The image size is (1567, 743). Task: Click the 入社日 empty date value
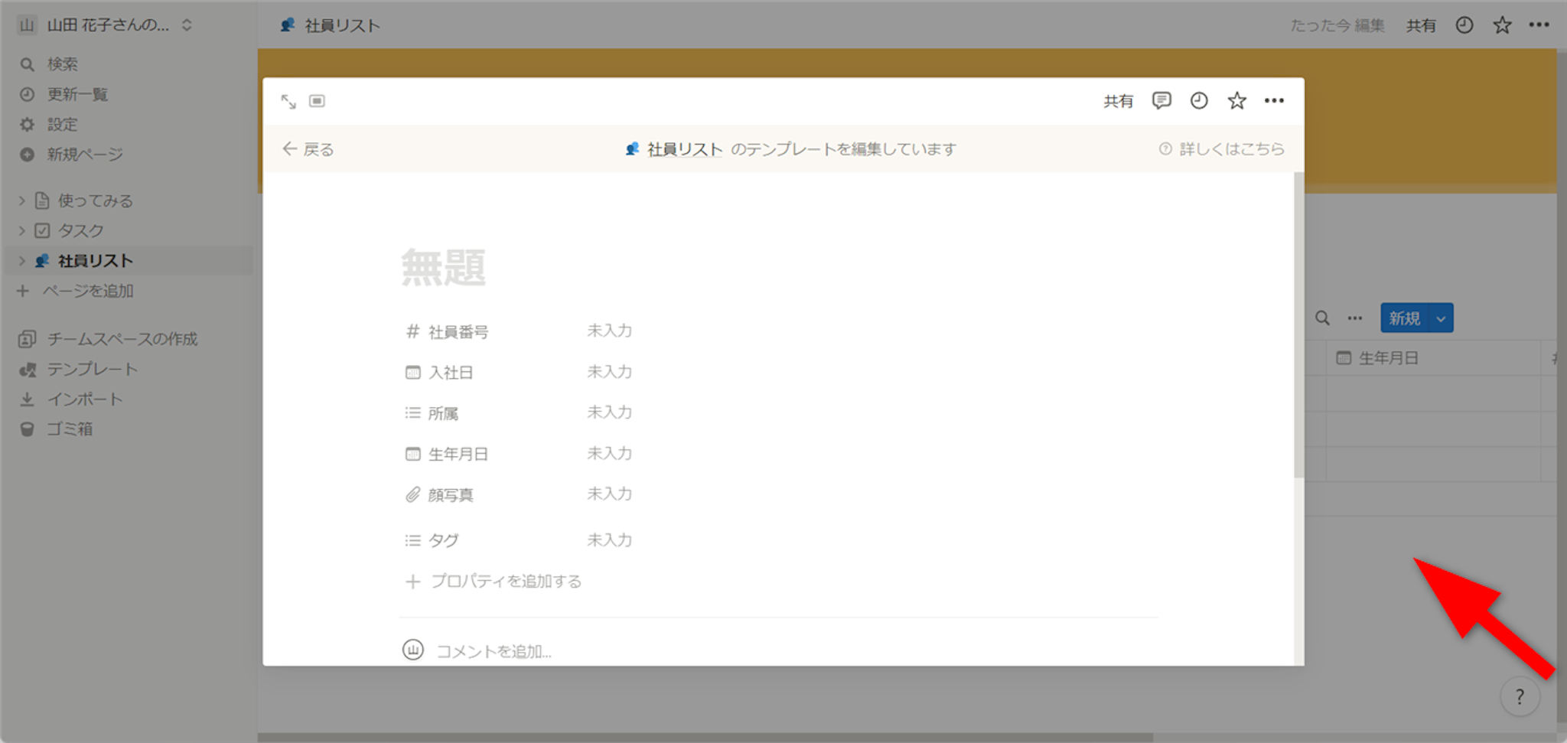coord(609,372)
